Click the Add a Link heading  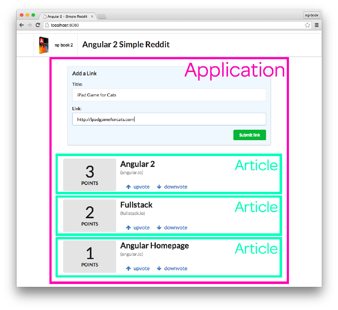click(x=84, y=73)
